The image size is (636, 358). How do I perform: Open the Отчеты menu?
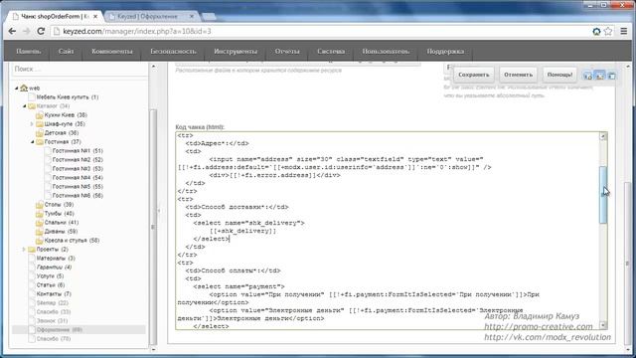287,52
